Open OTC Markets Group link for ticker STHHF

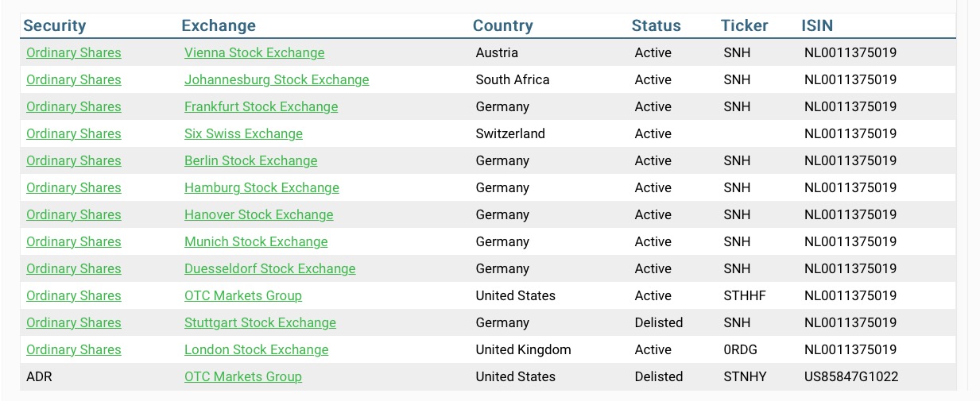[242, 296]
